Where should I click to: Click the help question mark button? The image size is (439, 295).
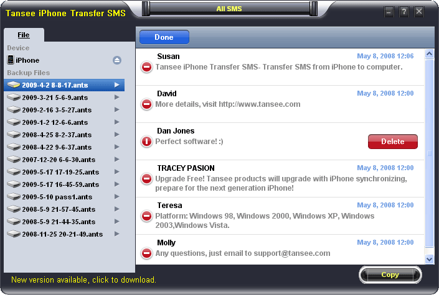[404, 11]
